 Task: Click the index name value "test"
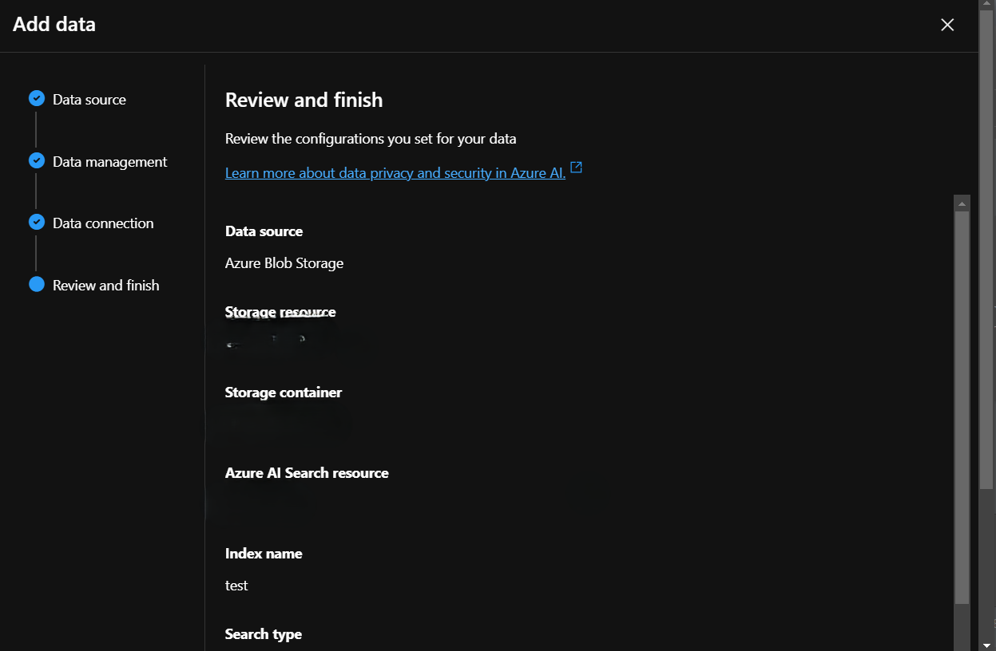click(x=236, y=586)
